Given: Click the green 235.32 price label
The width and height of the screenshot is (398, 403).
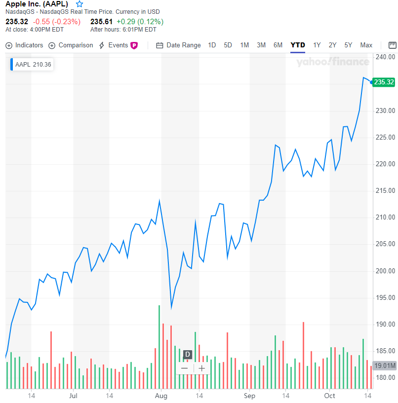Looking at the screenshot, I should pyautogui.click(x=384, y=82).
